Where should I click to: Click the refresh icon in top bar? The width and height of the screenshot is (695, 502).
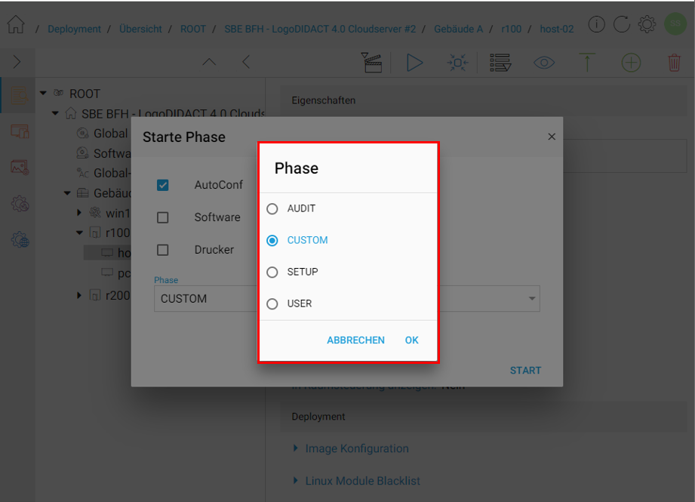click(621, 24)
